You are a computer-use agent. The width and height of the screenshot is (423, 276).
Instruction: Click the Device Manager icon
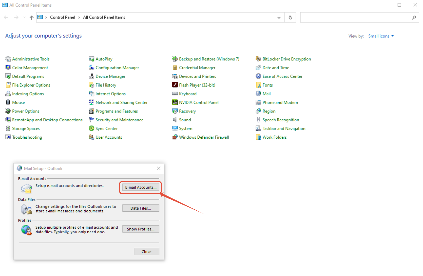[x=91, y=76]
